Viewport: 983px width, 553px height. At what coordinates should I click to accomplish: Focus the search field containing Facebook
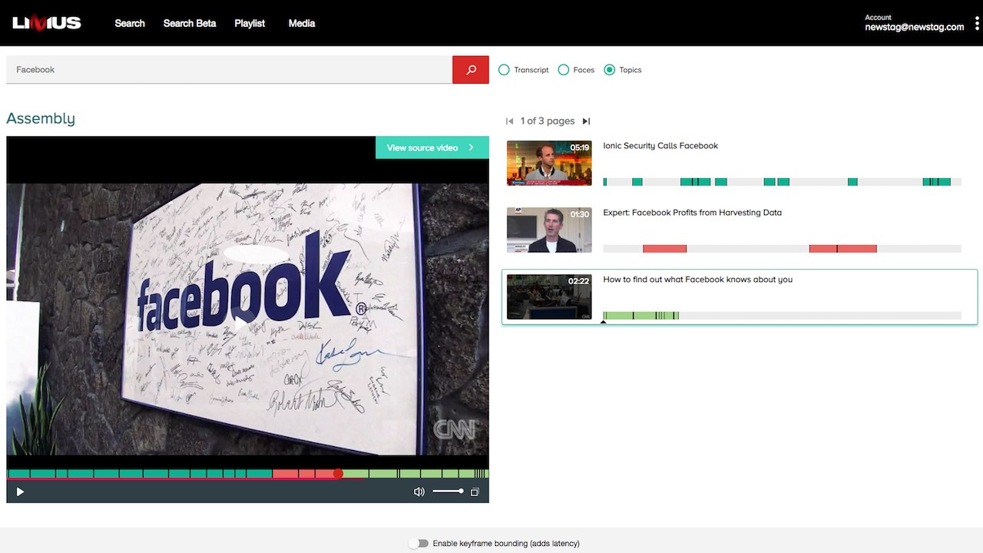tap(229, 69)
